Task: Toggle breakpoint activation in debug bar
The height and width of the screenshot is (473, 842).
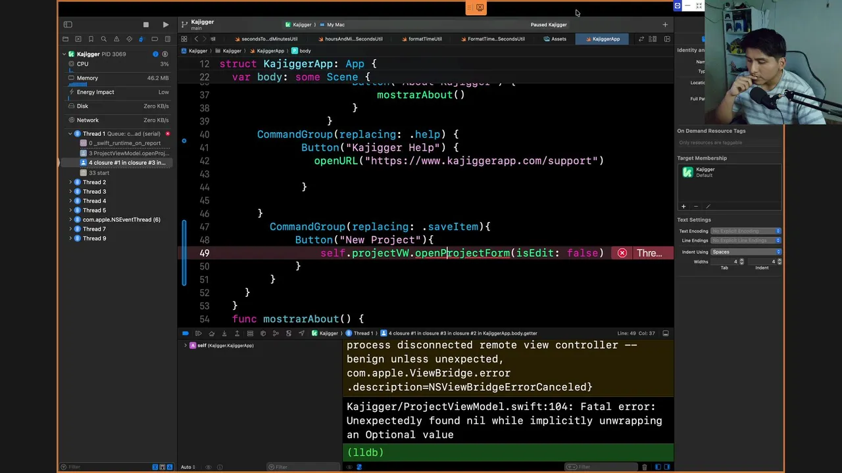Action: click(186, 333)
